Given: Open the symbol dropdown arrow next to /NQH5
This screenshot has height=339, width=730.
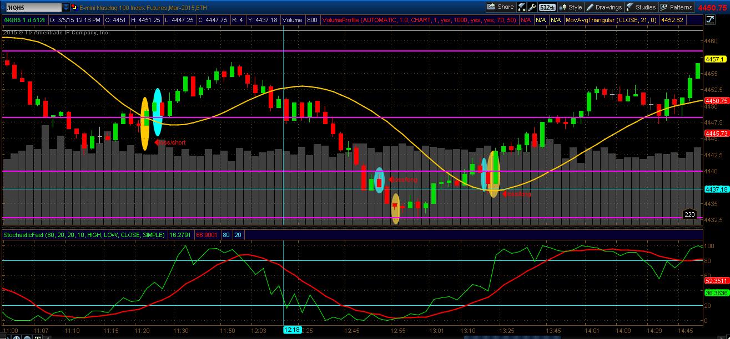Looking at the screenshot, I should point(66,7).
